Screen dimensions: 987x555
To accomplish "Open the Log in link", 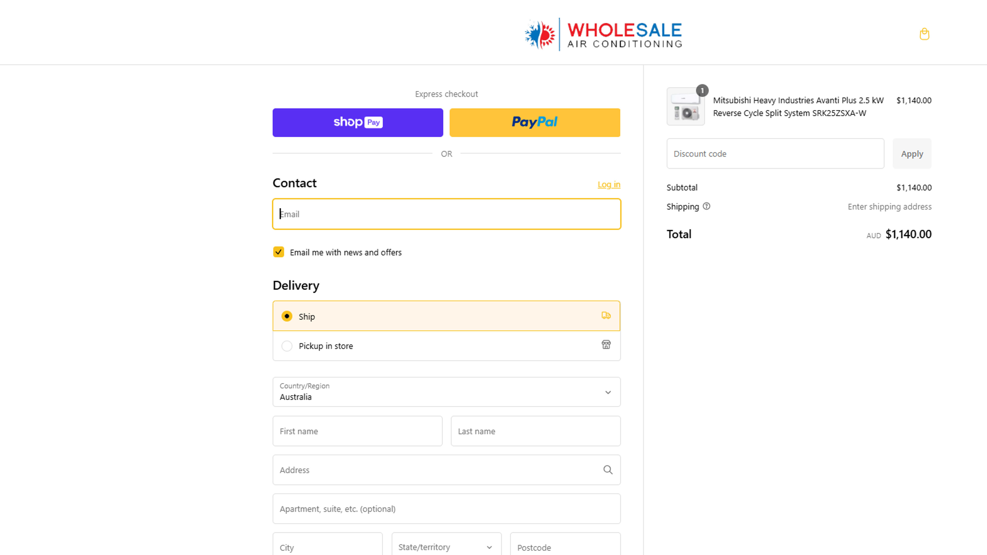I will pos(608,185).
